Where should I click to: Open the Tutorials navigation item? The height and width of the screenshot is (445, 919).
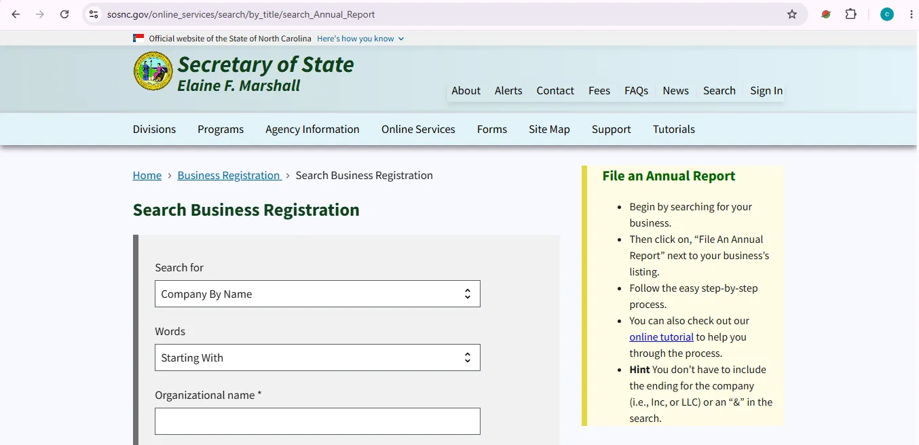674,129
